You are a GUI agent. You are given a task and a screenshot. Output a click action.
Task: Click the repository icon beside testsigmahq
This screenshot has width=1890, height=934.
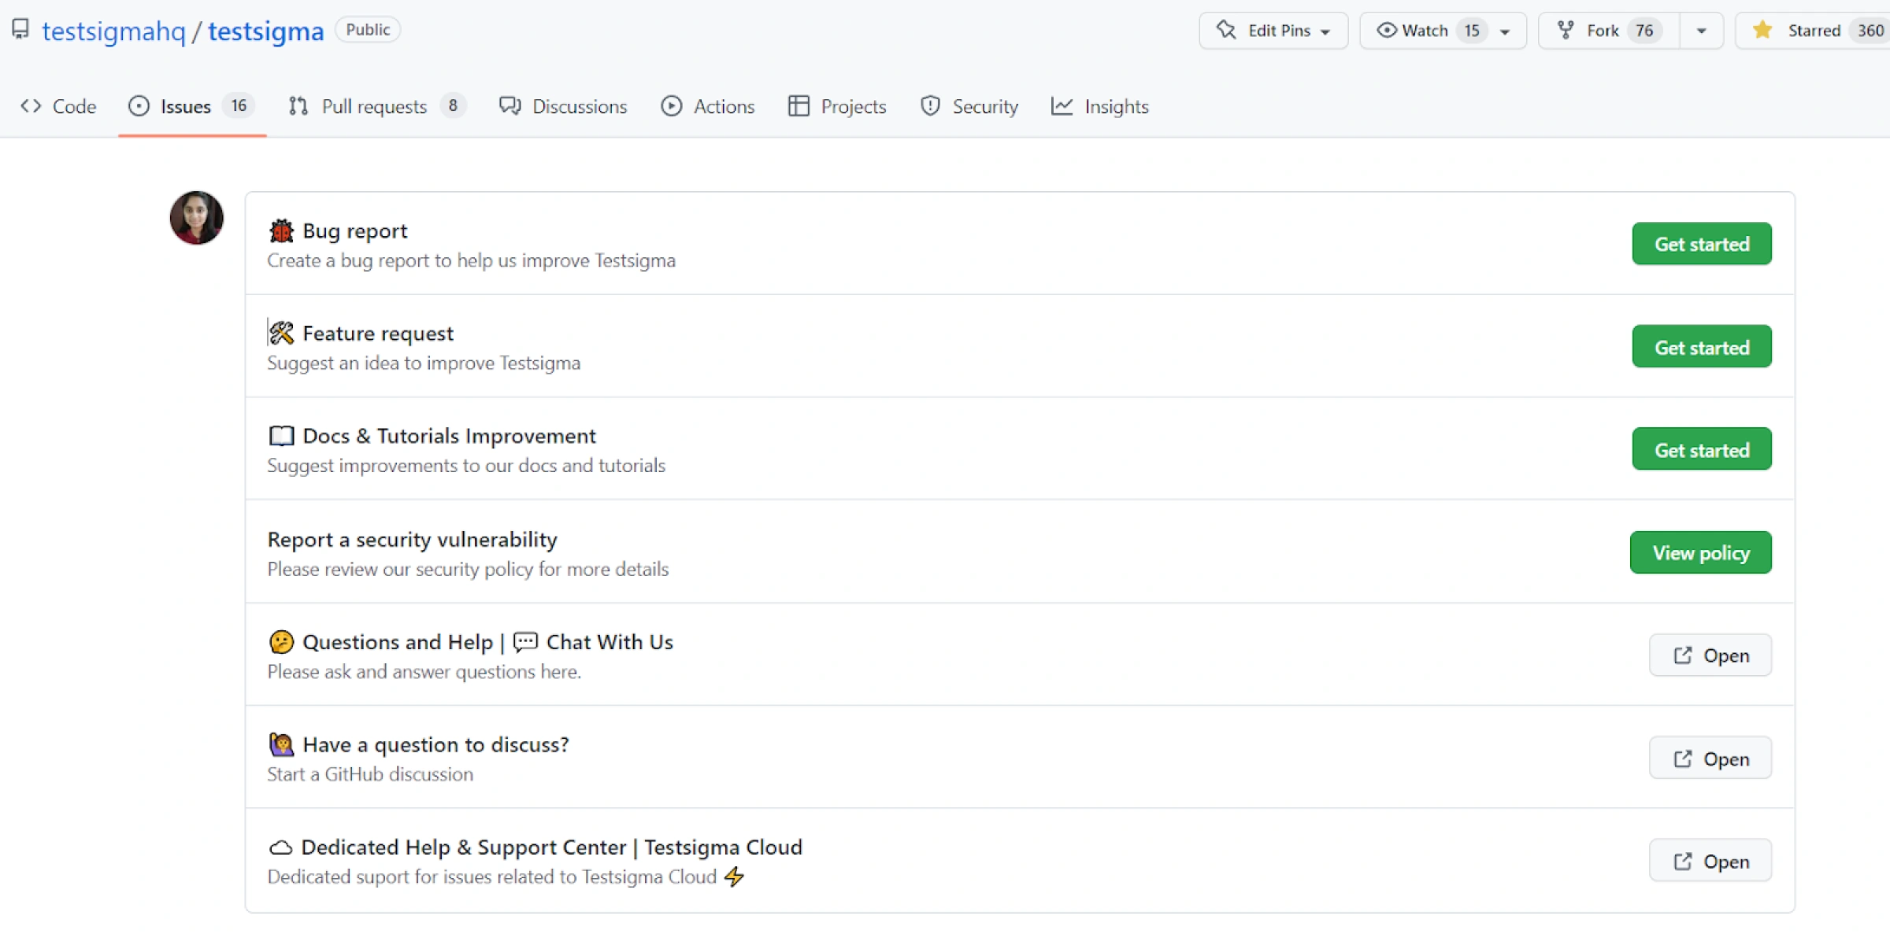(20, 29)
